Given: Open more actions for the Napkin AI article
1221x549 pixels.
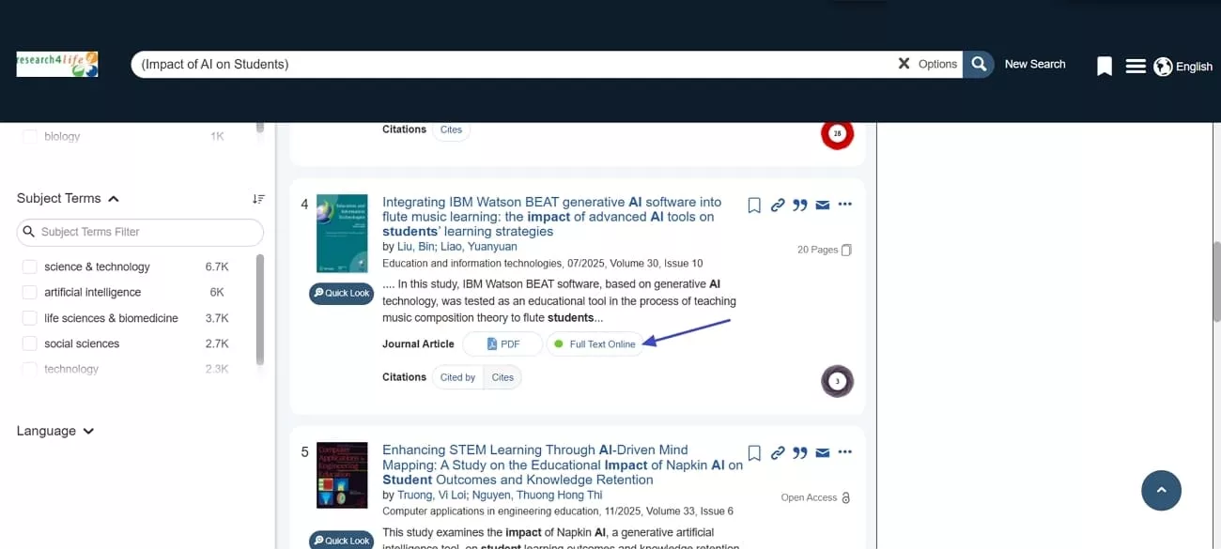Looking at the screenshot, I should [x=844, y=452].
